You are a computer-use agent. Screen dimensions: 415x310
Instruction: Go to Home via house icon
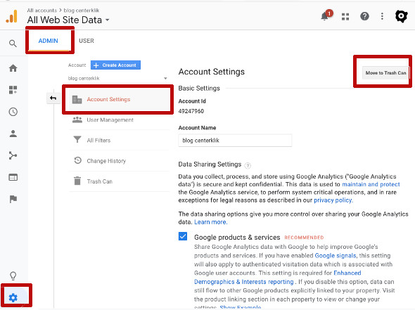tap(13, 68)
